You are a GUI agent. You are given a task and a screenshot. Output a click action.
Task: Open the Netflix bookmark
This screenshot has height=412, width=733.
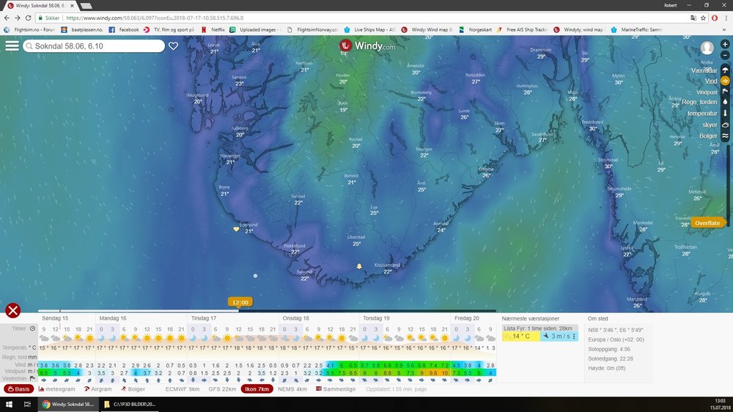tap(213, 29)
